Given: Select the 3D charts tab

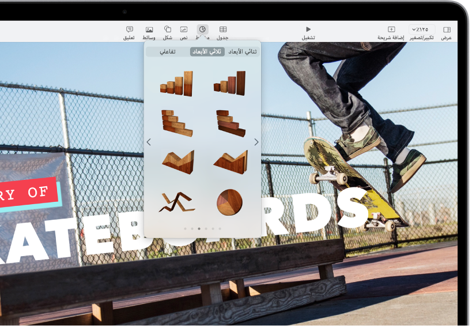Looking at the screenshot, I should (207, 52).
